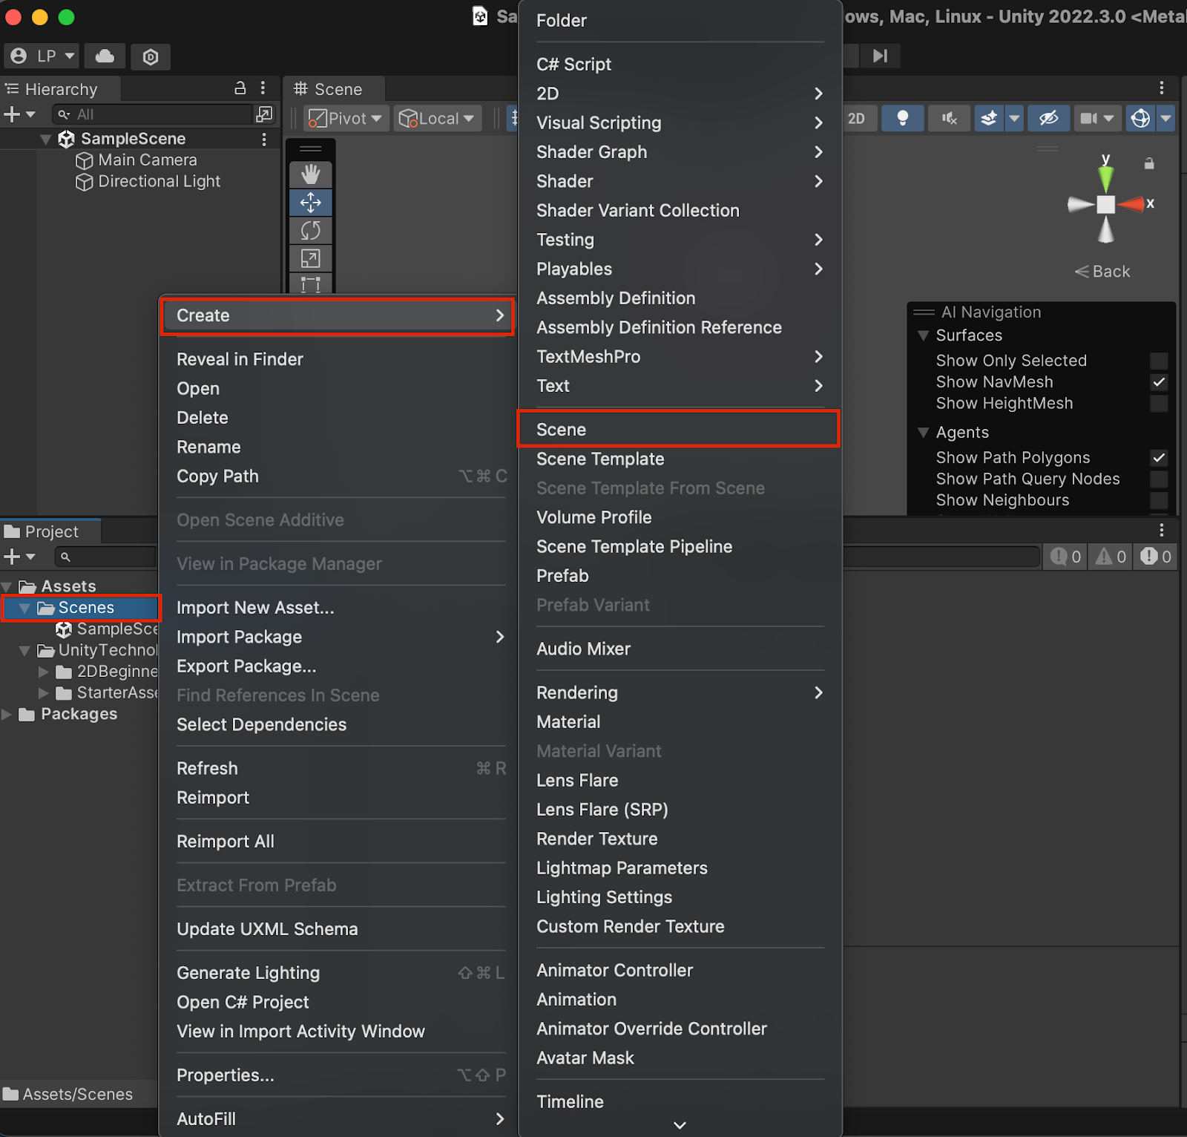Image resolution: width=1187 pixels, height=1137 pixels.
Task: Disable Show Path Polygons checkbox
Action: click(1158, 458)
